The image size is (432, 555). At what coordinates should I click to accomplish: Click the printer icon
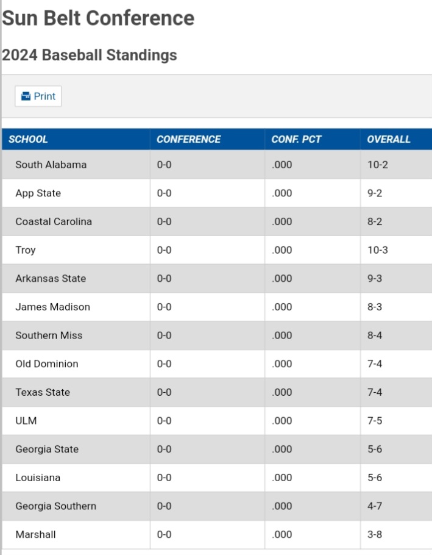[26, 96]
